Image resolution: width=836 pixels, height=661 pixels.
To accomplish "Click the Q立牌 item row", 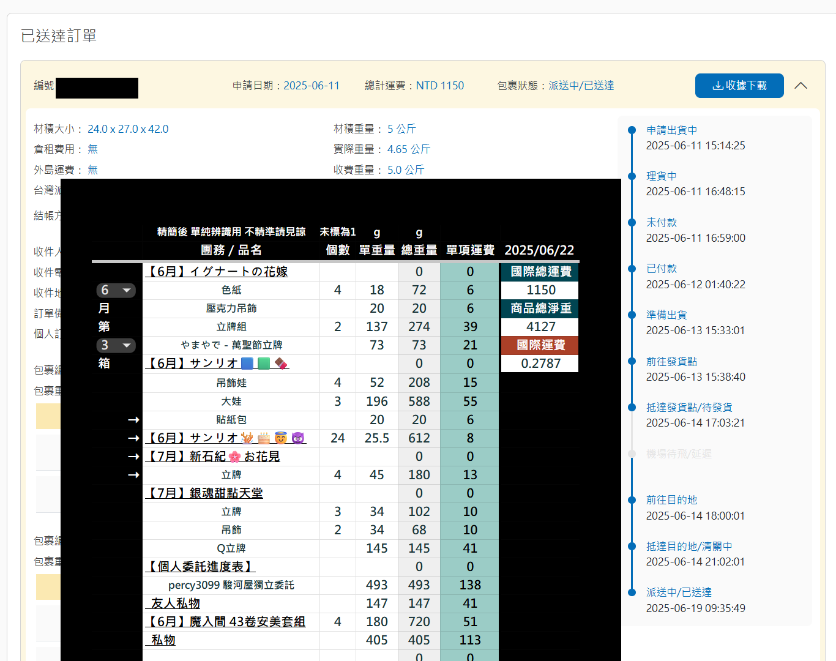I will [231, 548].
